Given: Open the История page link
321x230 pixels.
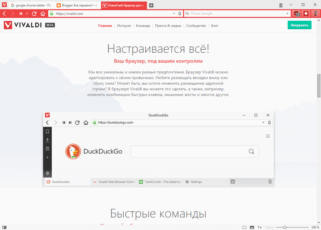Looking at the screenshot, I should (x=124, y=26).
